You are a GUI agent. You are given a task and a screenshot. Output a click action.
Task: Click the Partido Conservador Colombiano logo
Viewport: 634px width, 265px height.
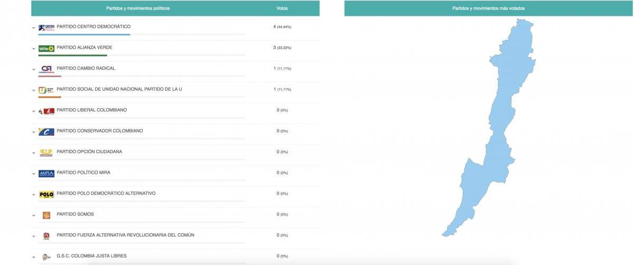46,131
